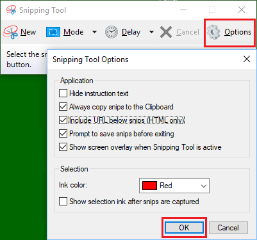Close the Snipping Tool main window
The width and height of the screenshot is (257, 240).
242,10
